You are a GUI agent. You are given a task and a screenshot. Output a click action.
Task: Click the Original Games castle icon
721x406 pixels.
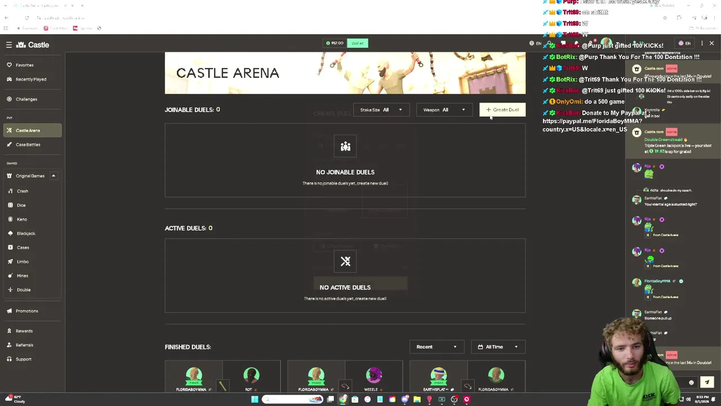tap(10, 176)
